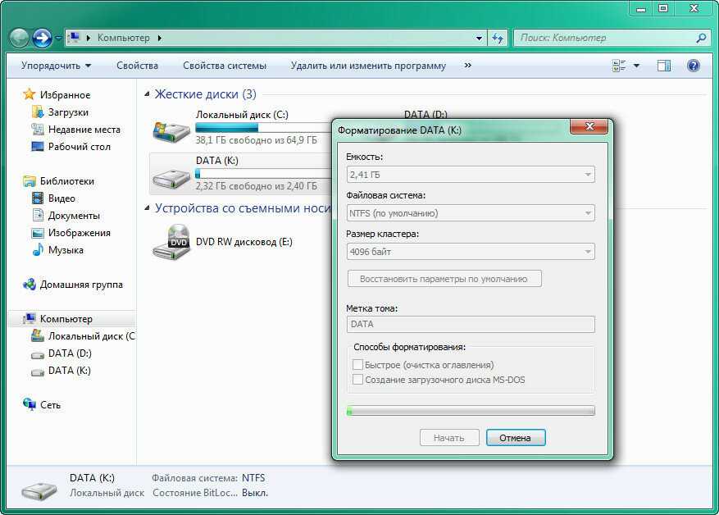Viewport: 719px width, 515px height.
Task: Click the Документы library icon
Action: [37, 215]
